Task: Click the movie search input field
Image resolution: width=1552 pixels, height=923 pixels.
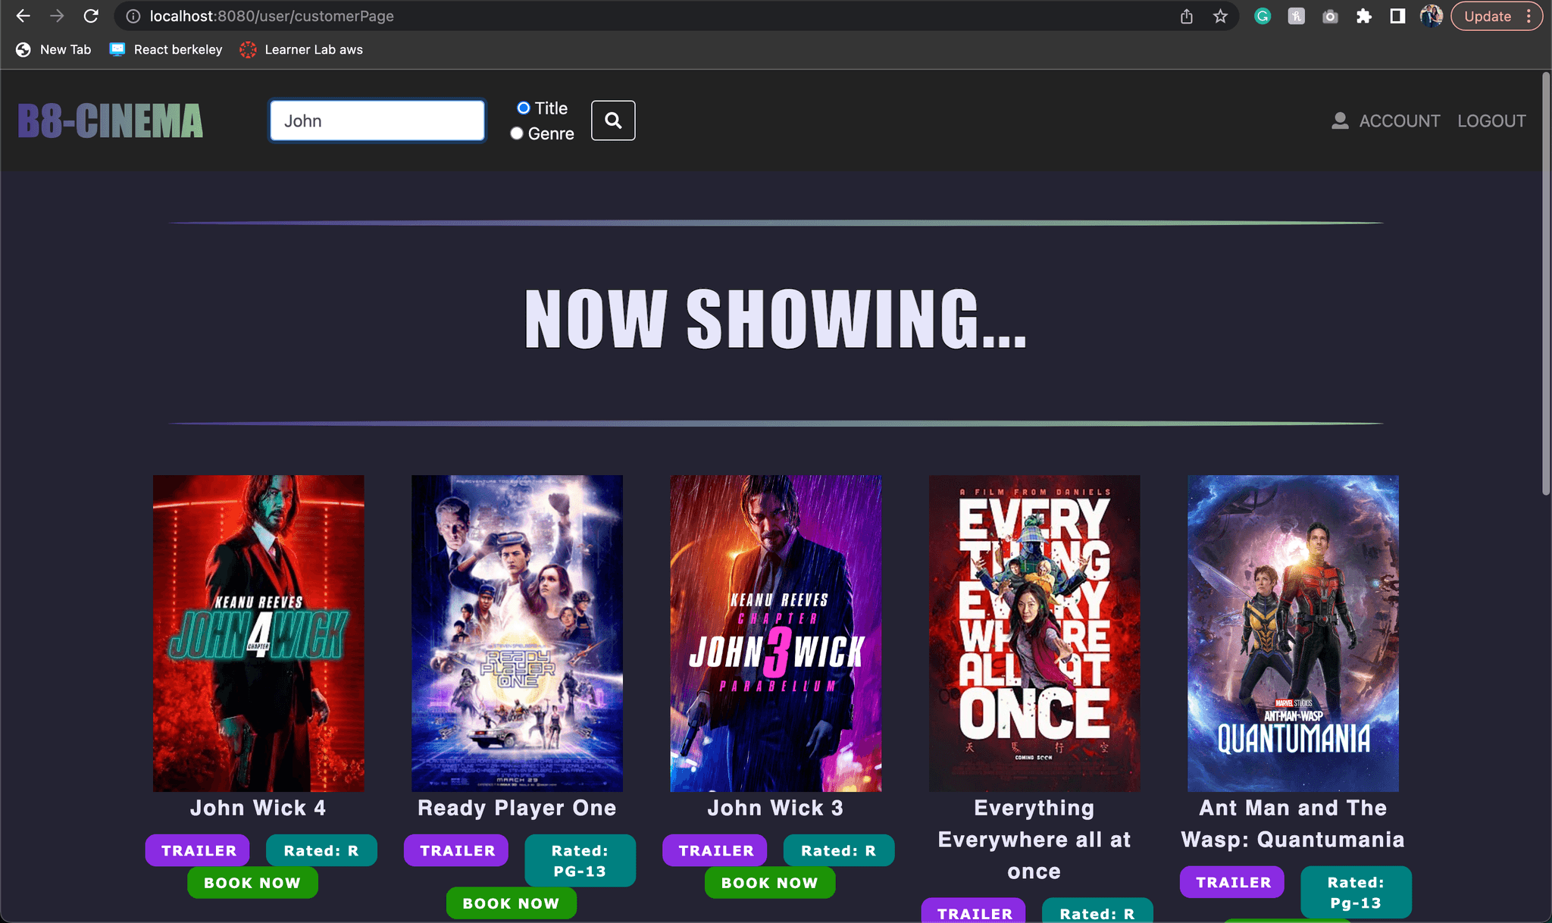Action: [377, 120]
